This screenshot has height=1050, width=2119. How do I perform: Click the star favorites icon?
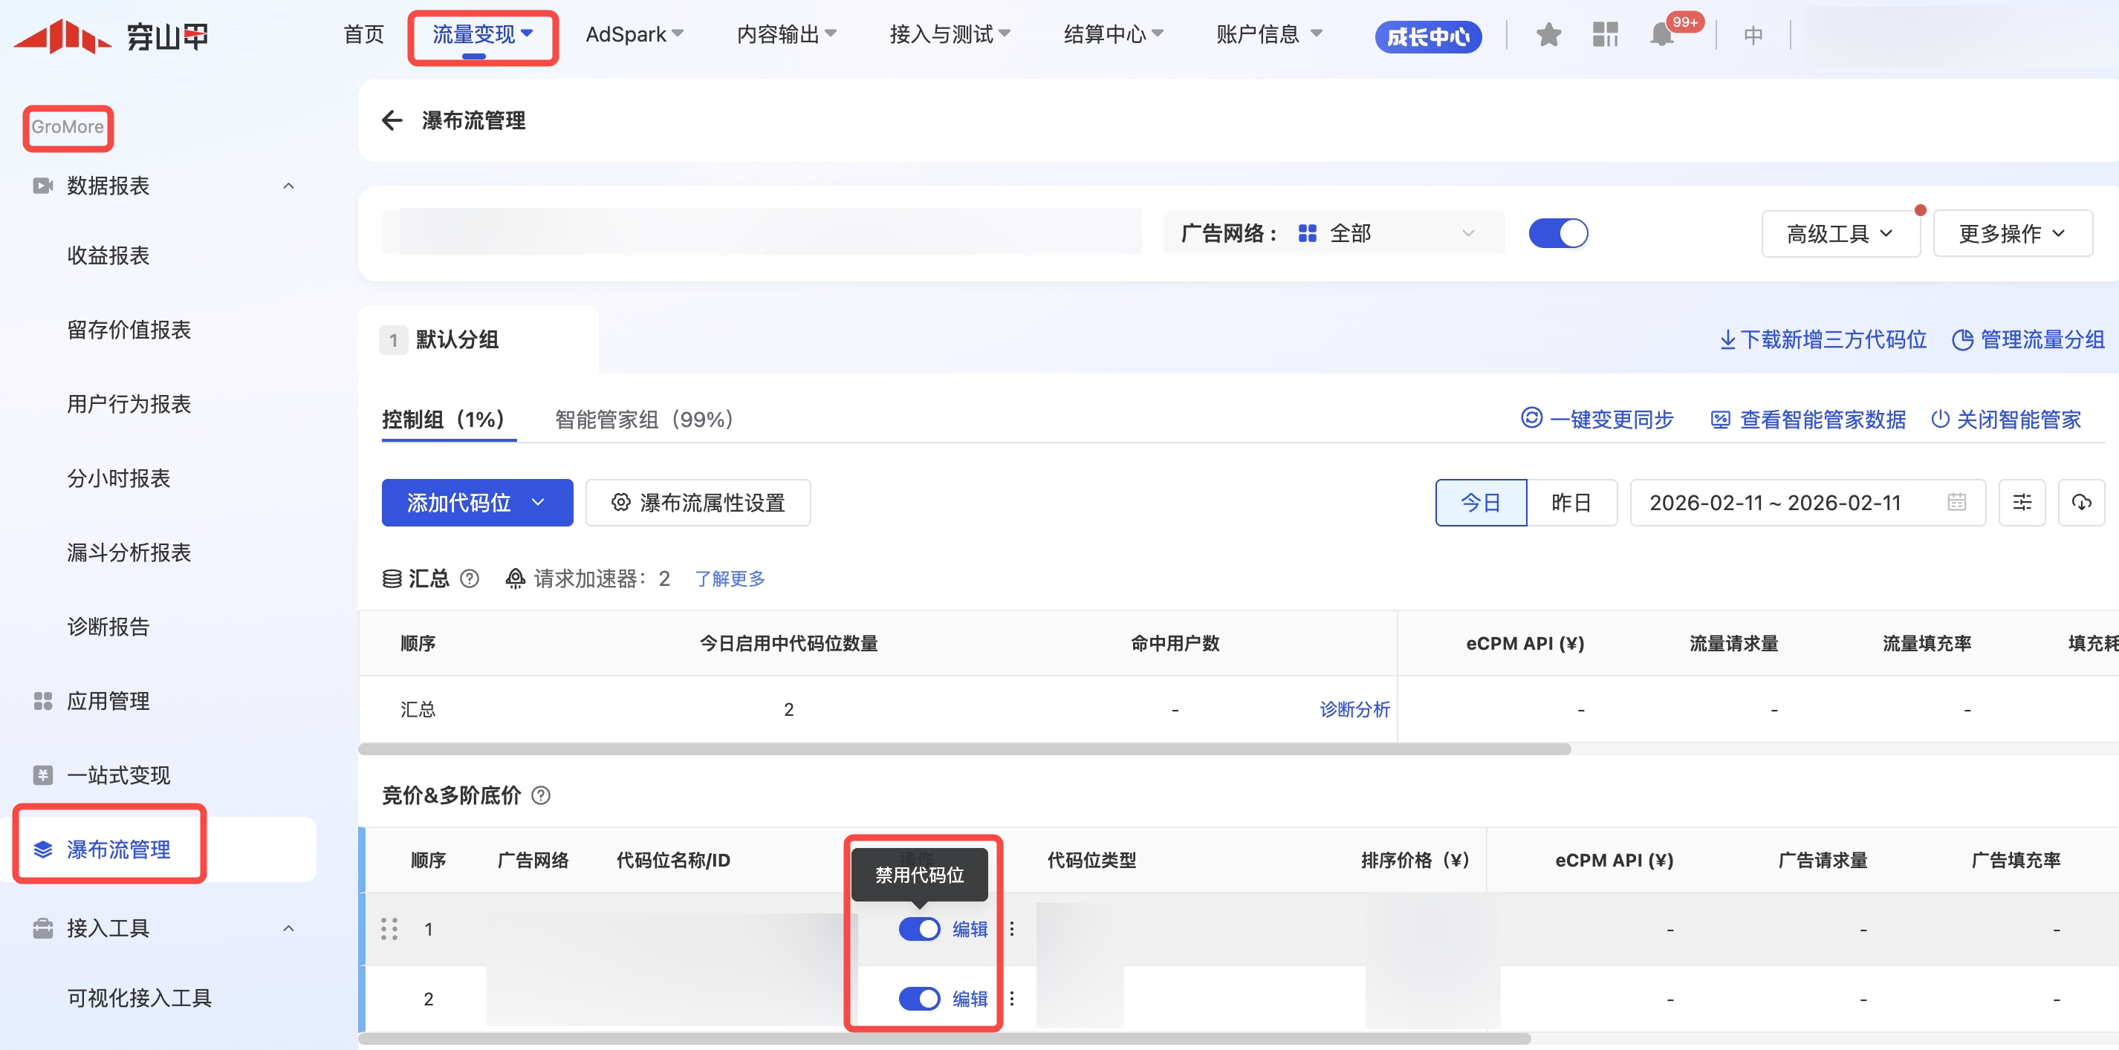pos(1548,36)
